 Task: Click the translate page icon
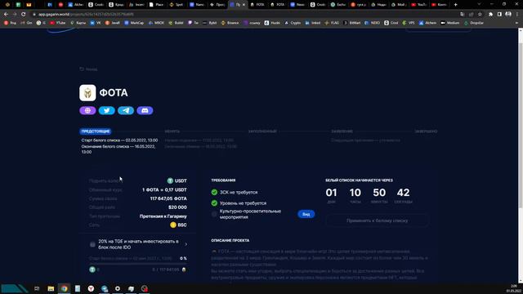tap(463, 15)
